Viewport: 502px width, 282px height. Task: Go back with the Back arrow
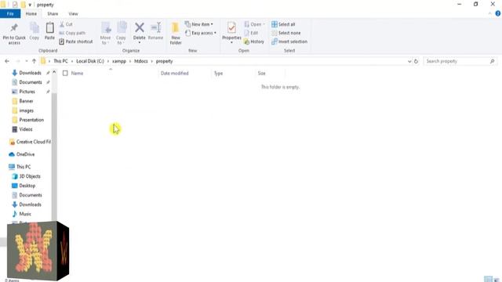[x=7, y=61]
